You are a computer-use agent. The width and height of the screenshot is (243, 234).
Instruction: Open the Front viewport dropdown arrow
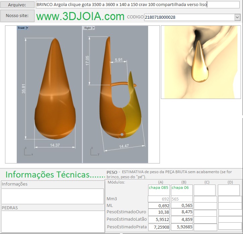click(27, 28)
